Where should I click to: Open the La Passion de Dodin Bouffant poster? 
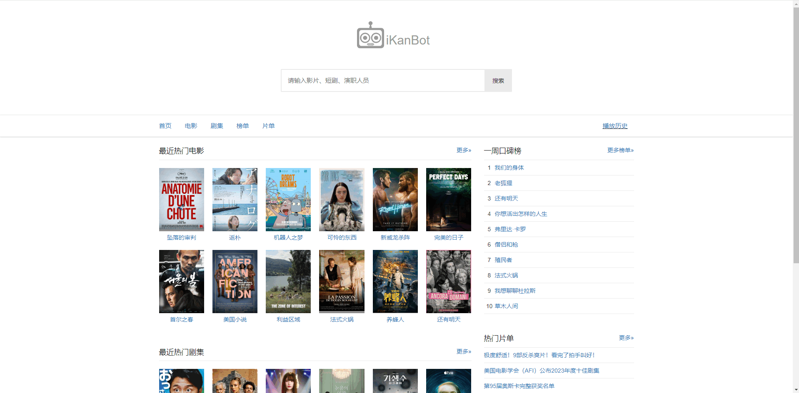(x=342, y=282)
